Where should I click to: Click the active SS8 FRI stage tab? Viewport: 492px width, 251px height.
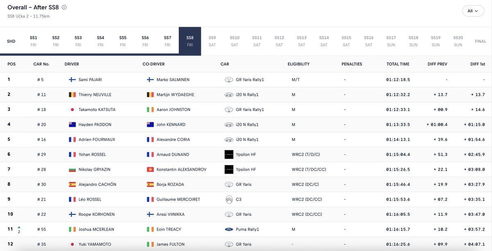point(190,41)
